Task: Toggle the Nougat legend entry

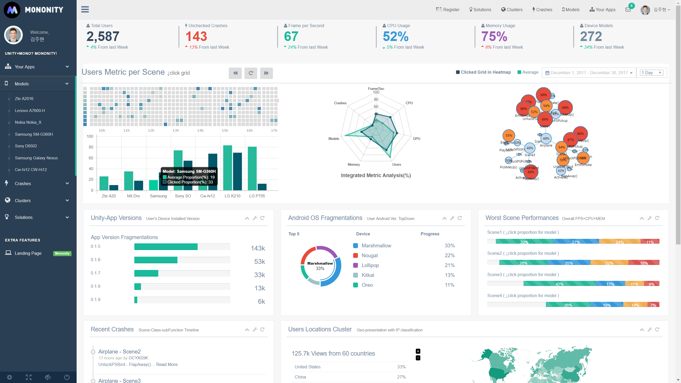Action: pos(366,256)
